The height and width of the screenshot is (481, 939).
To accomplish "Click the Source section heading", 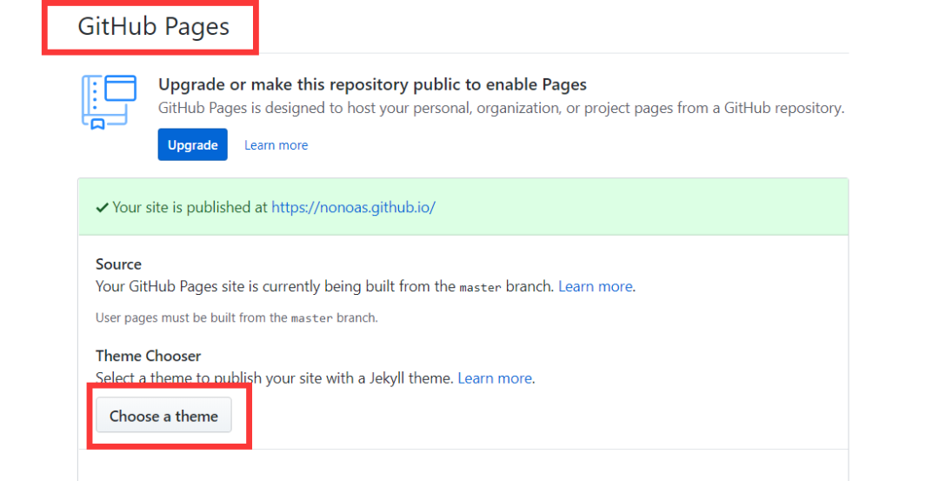I will click(x=118, y=264).
